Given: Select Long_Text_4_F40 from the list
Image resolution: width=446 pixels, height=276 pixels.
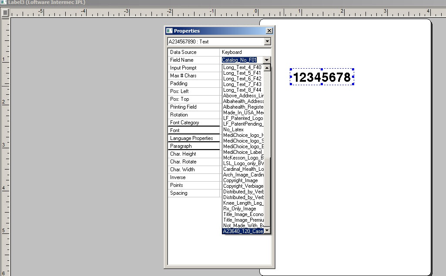Looking at the screenshot, I should click(x=242, y=67).
